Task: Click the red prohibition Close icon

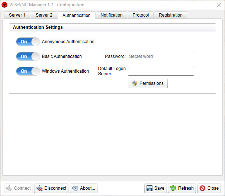Action: point(202,188)
